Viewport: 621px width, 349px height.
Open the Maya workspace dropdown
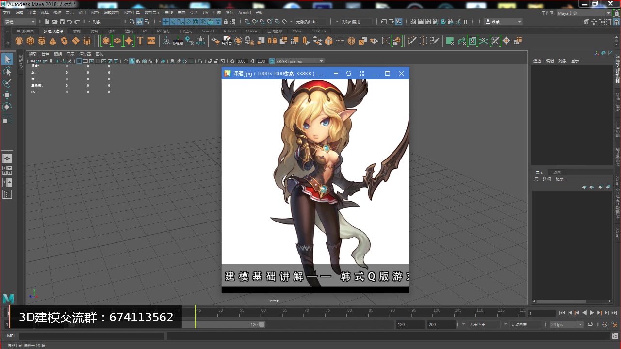pyautogui.click(x=584, y=13)
